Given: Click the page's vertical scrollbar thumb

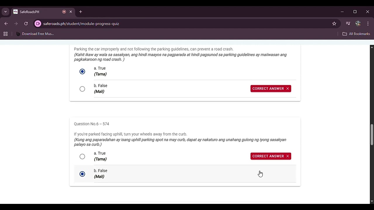Looking at the screenshot, I should coord(372,134).
